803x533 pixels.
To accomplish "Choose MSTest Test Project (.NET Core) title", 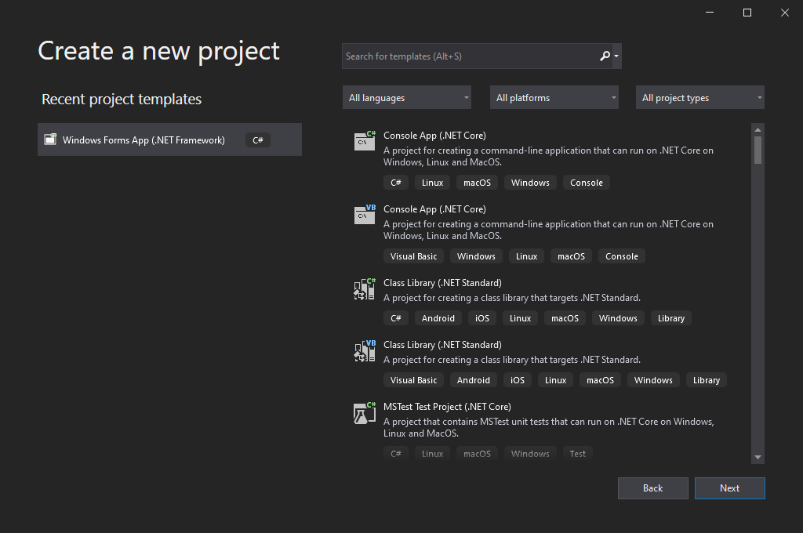I will click(x=447, y=407).
